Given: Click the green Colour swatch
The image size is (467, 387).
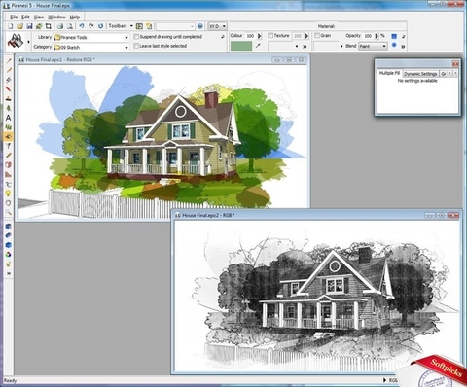Looking at the screenshot, I should (241, 46).
